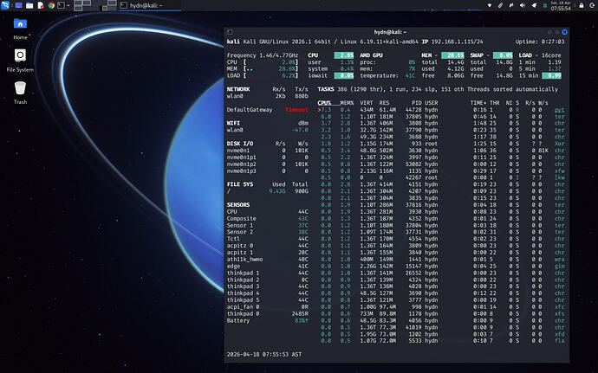Click the TASKS summary label
Viewport: 598px width, 373px height.
tap(326, 89)
